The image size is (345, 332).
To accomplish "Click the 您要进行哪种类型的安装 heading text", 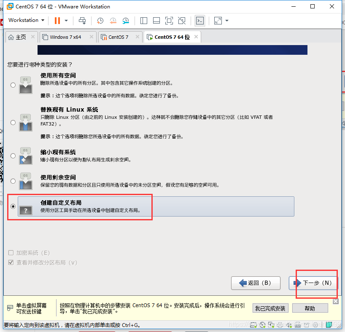I will click(x=40, y=64).
